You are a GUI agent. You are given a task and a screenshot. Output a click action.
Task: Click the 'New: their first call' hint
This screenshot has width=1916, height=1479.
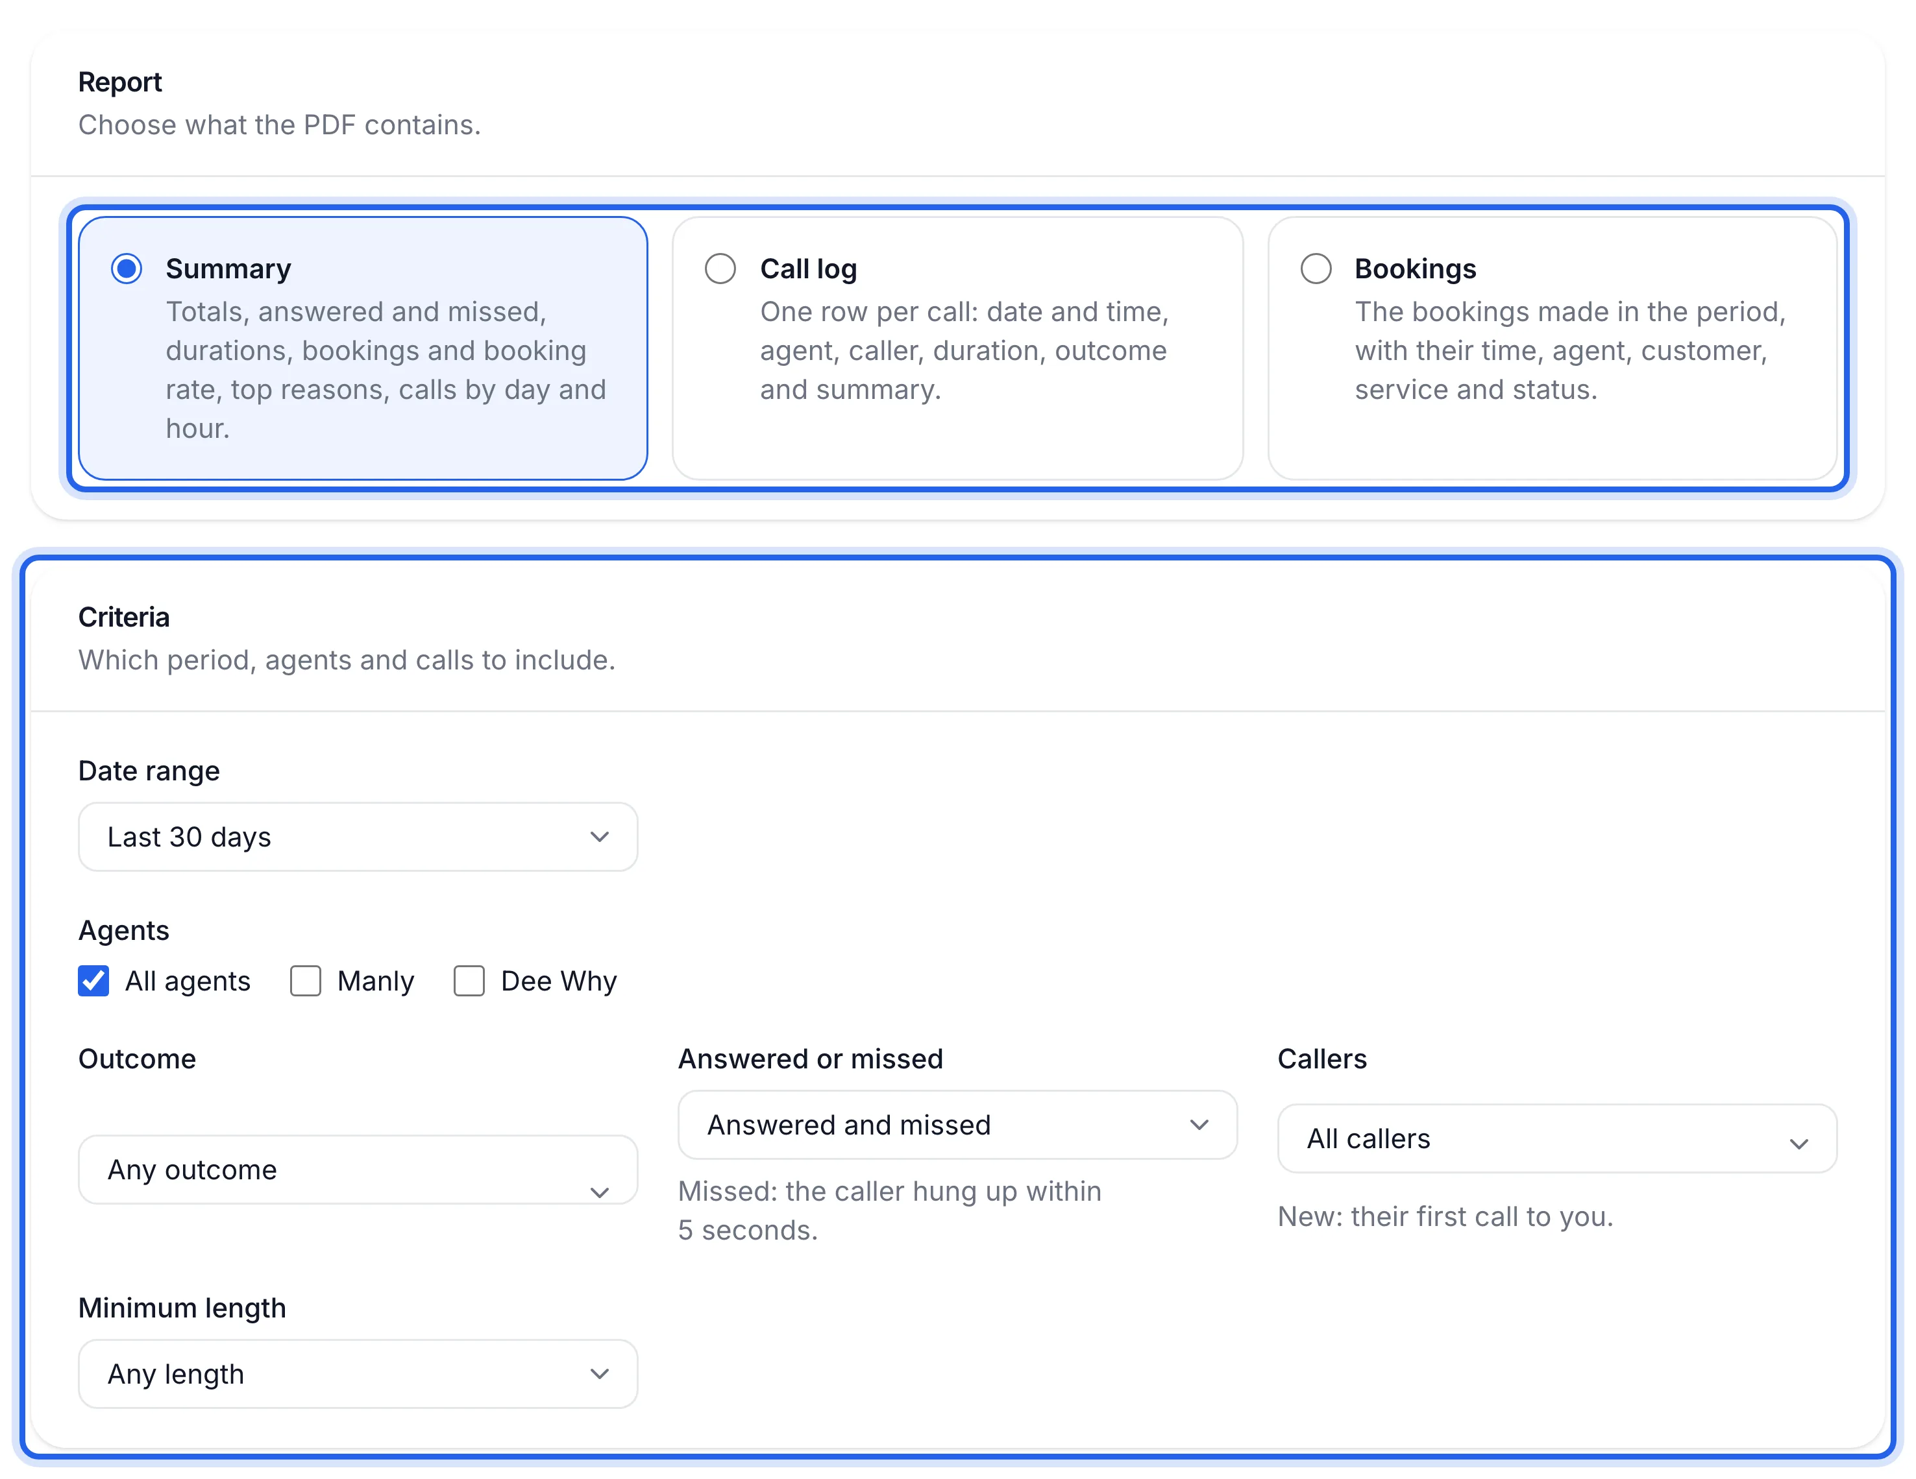pos(1445,1216)
